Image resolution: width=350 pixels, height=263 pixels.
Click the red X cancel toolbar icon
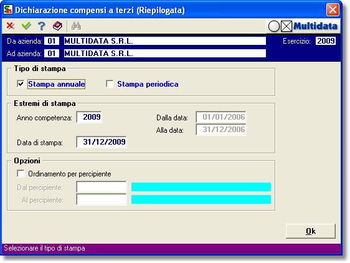tap(10, 26)
